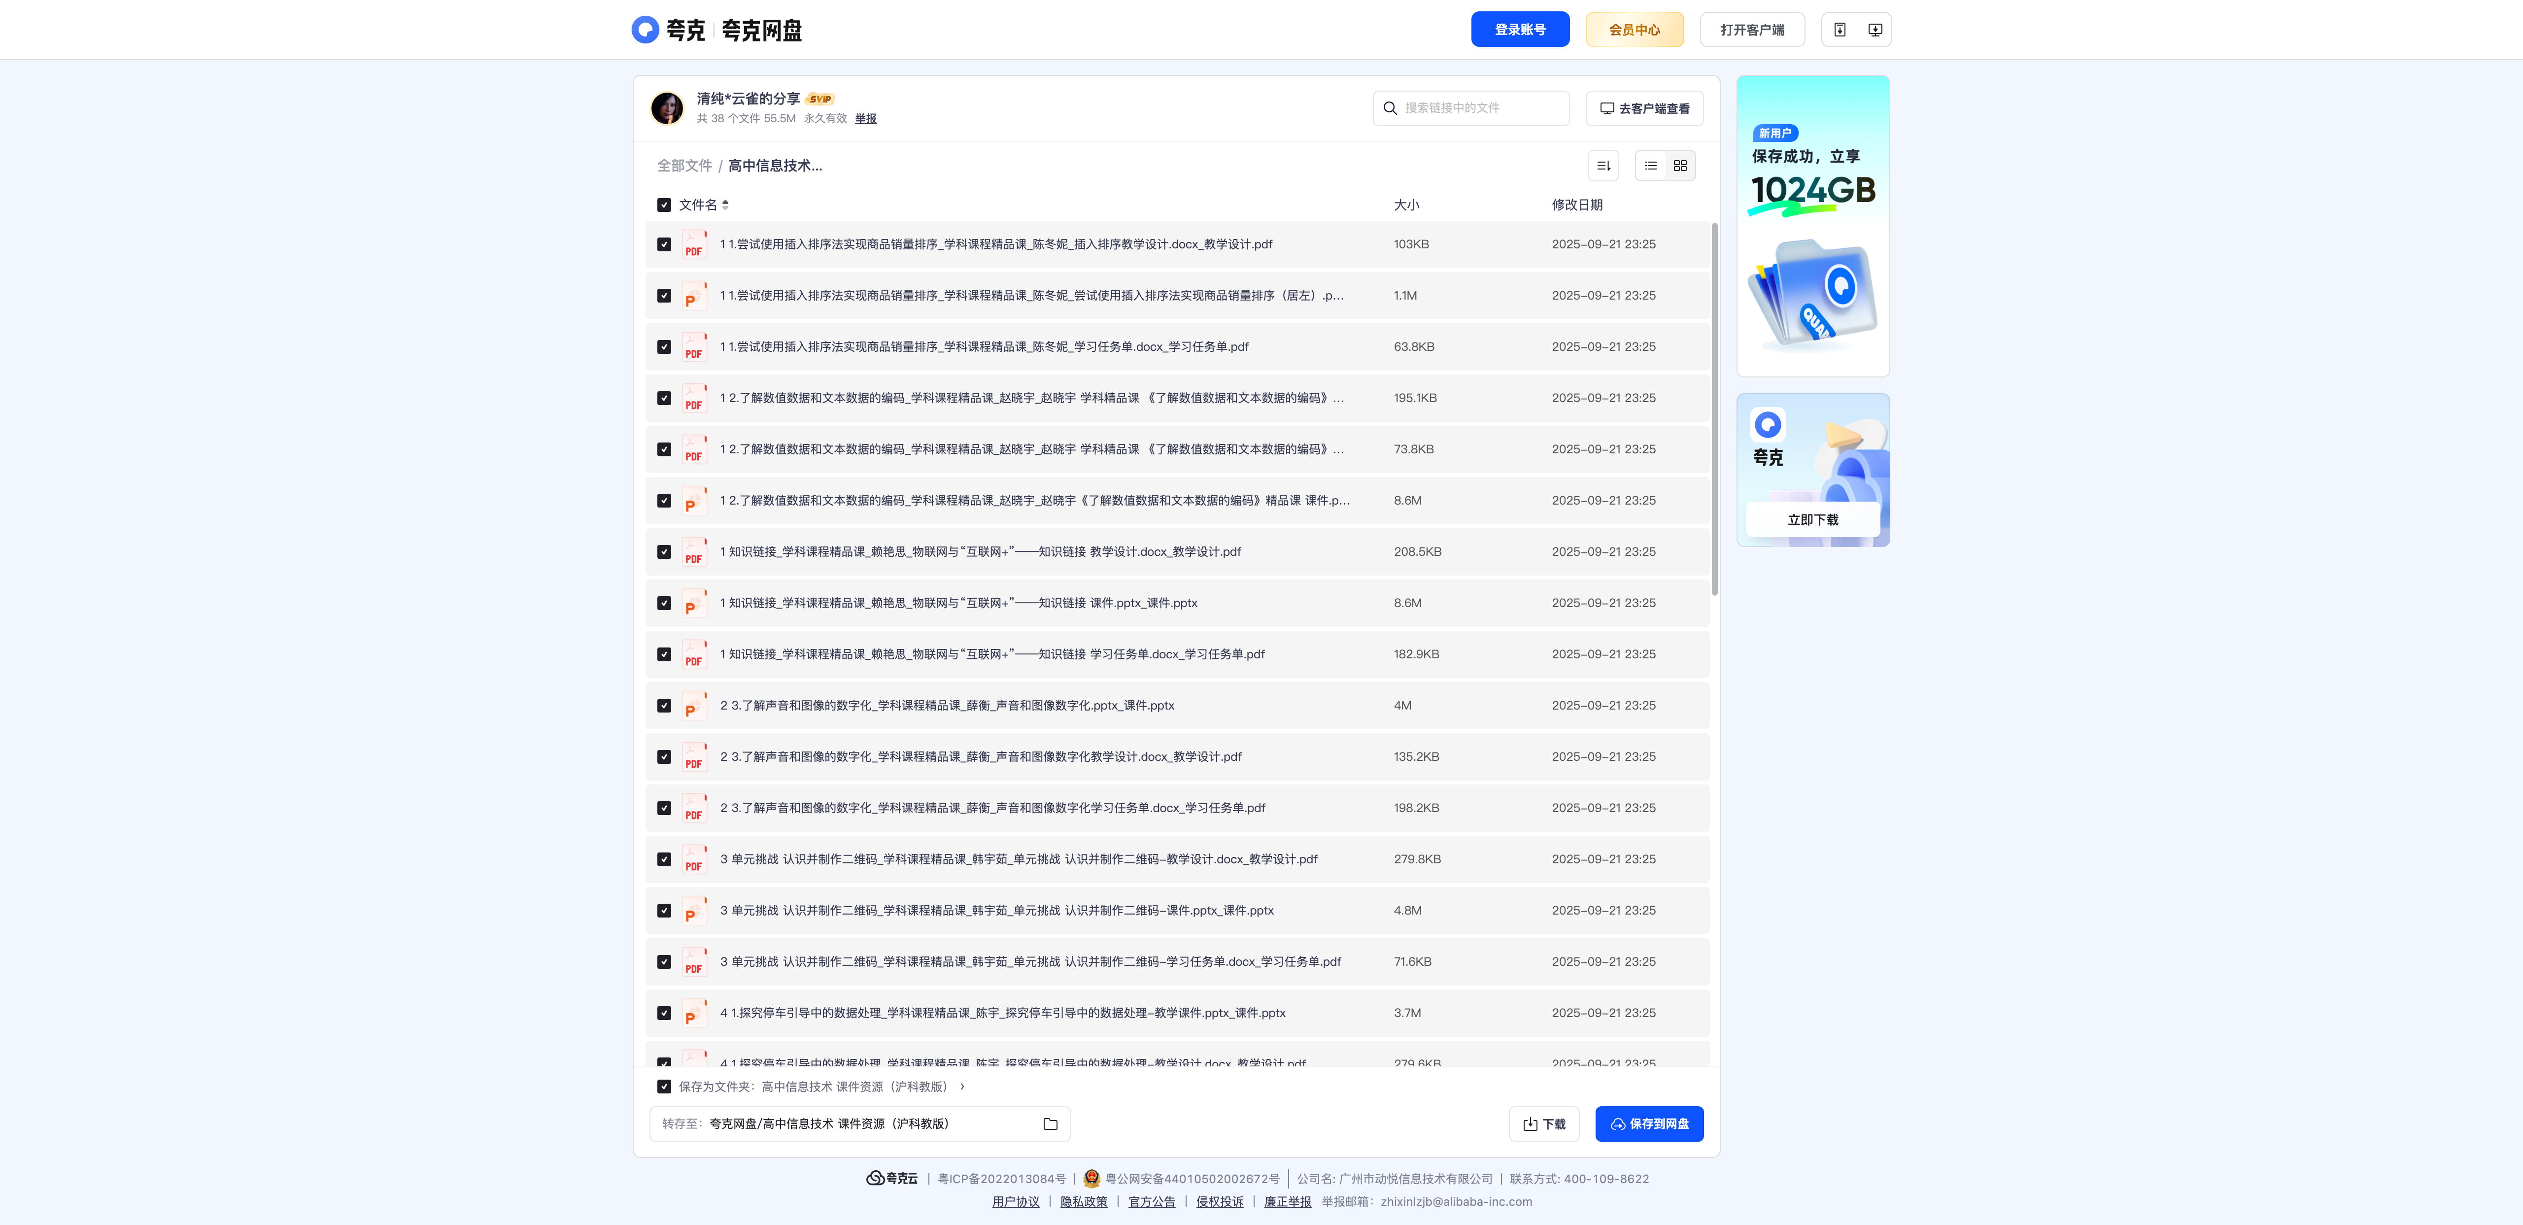Click the 举报 link near share info
Viewport: 2523px width, 1225px height.
pos(866,118)
